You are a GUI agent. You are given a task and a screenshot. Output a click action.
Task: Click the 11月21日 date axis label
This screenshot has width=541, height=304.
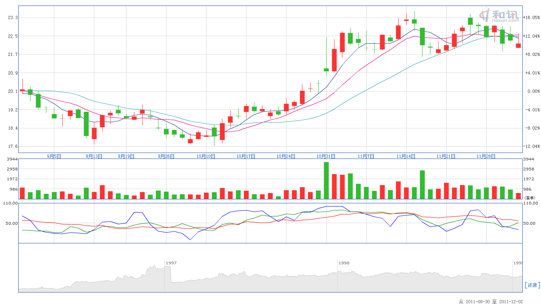(446, 156)
